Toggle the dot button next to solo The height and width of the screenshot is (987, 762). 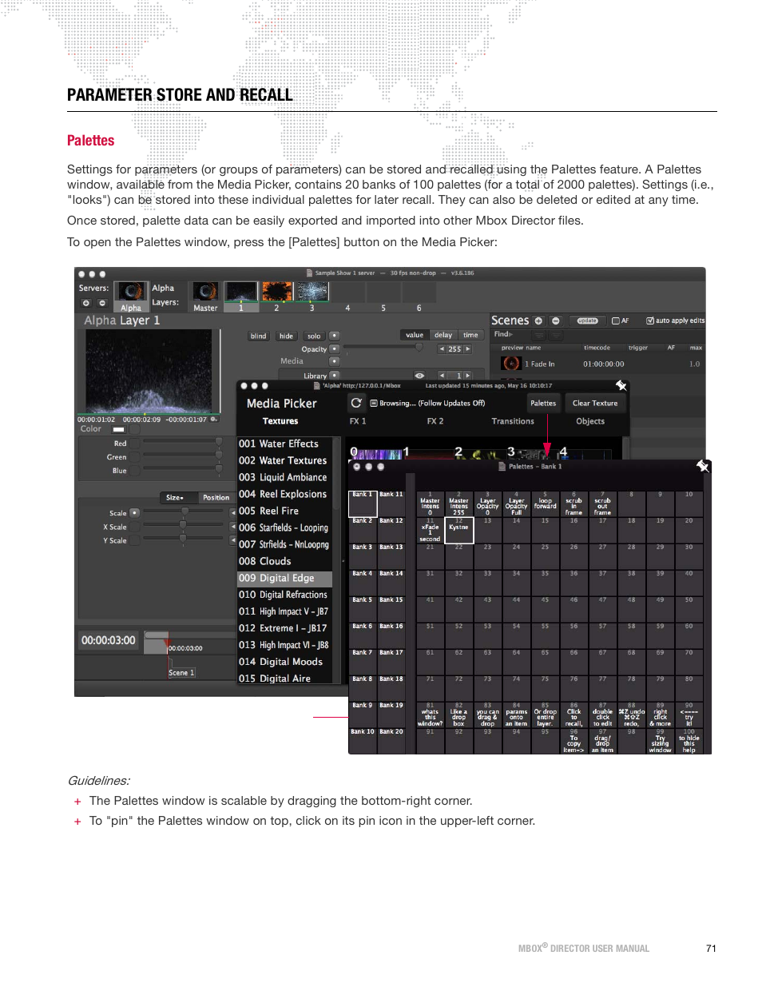(335, 336)
